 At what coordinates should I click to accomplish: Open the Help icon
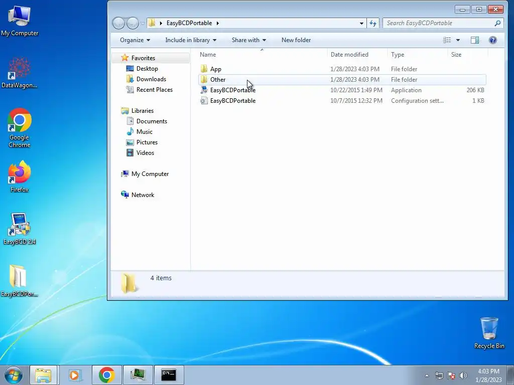pyautogui.click(x=493, y=40)
